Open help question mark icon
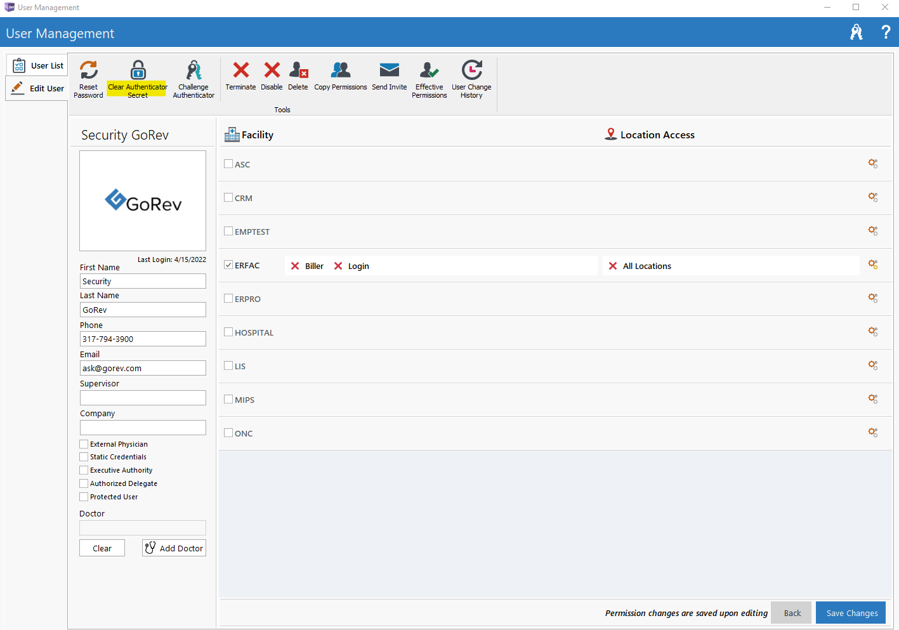The width and height of the screenshot is (899, 630). 886,32
